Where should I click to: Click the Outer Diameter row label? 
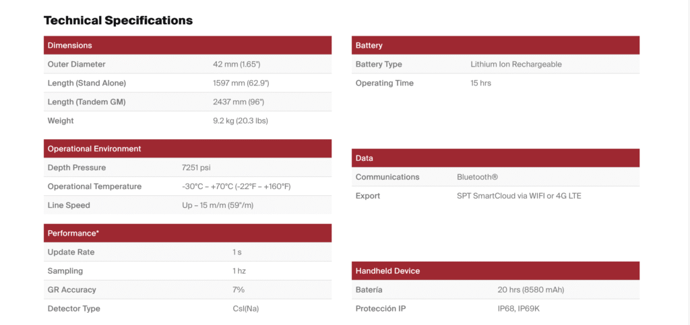coord(76,65)
